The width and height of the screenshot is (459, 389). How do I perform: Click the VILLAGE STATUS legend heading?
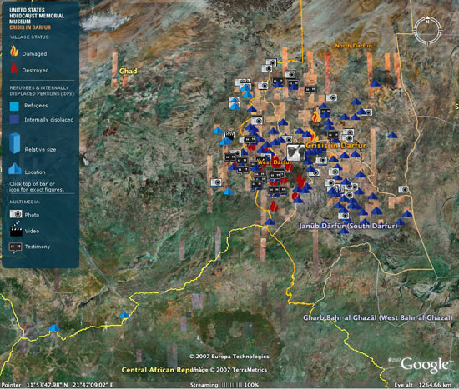pyautogui.click(x=29, y=37)
